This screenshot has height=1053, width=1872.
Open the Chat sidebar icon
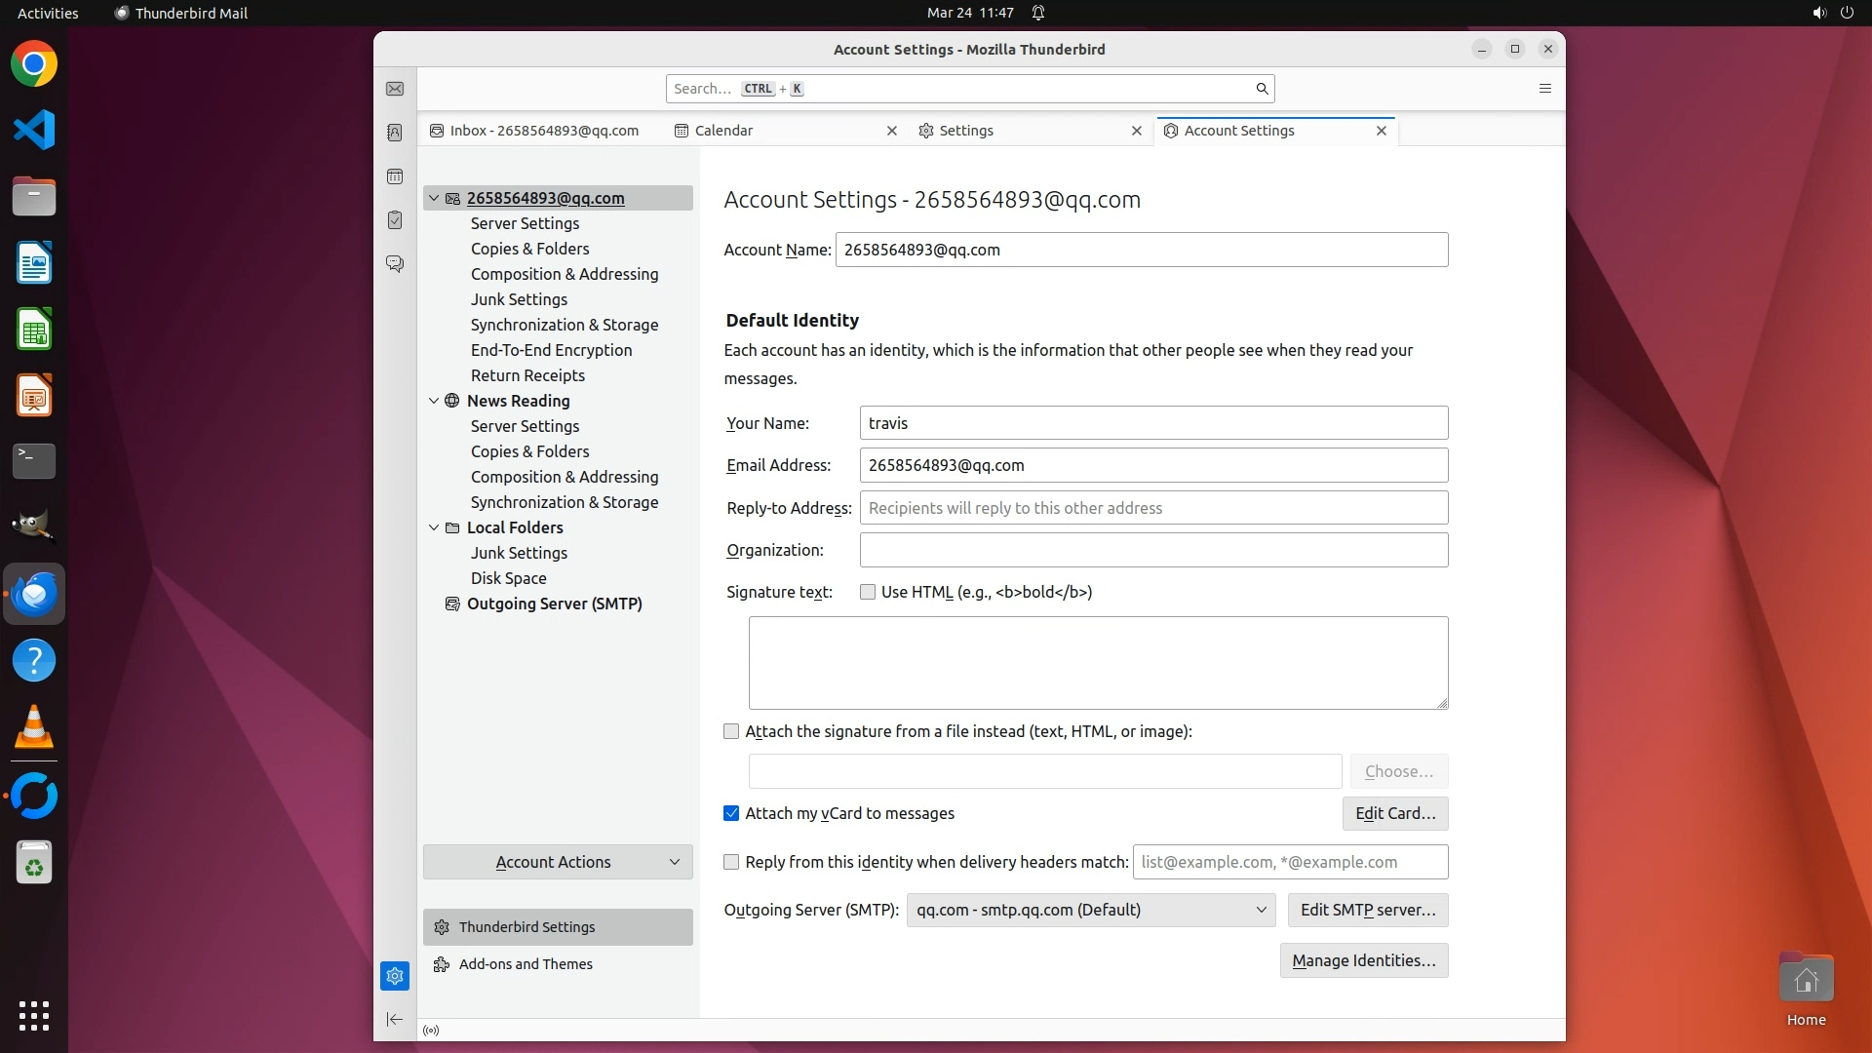(x=395, y=264)
